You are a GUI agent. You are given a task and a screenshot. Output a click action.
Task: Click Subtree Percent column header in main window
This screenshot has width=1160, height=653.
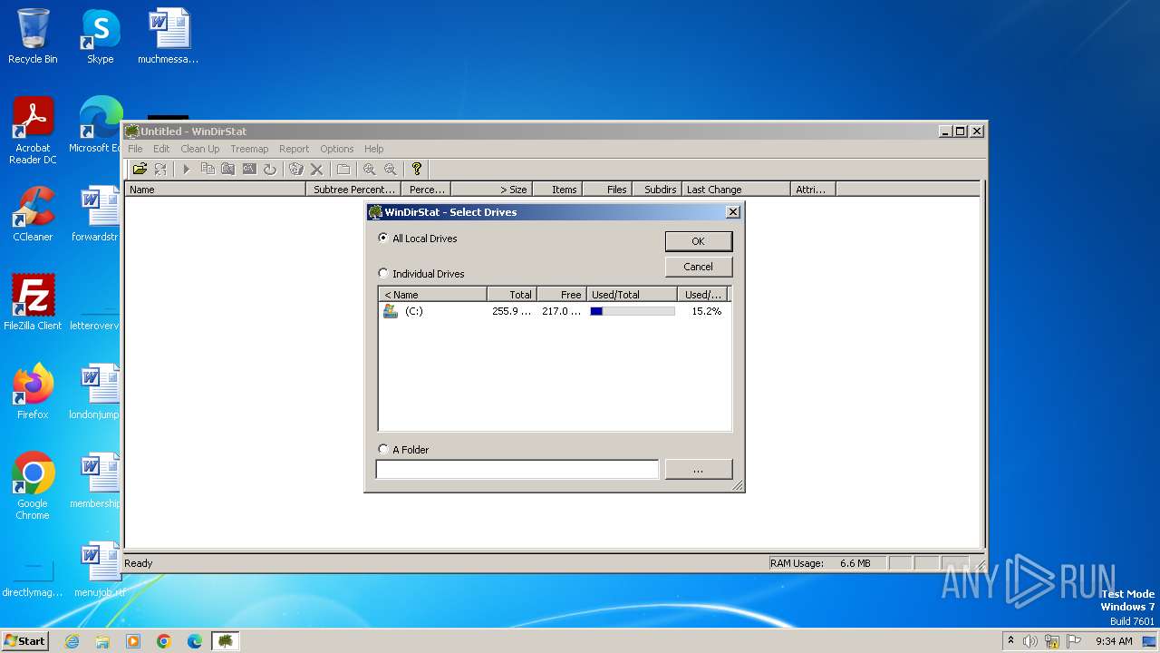pos(353,190)
